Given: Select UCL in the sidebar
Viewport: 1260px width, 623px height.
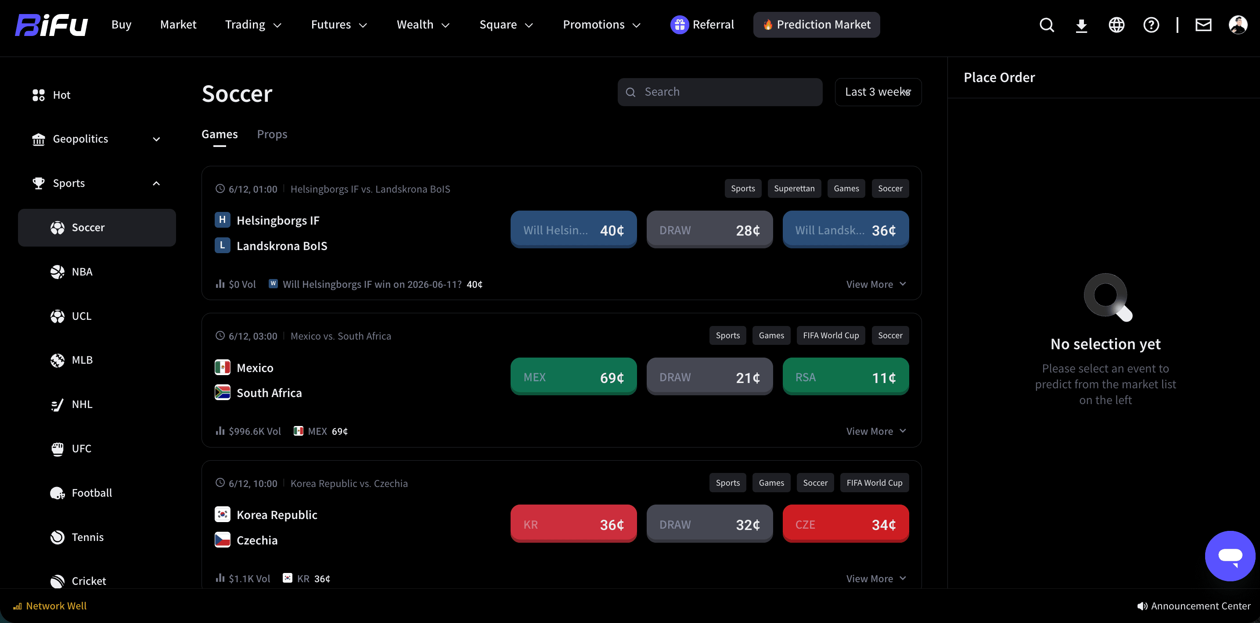Looking at the screenshot, I should point(97,316).
